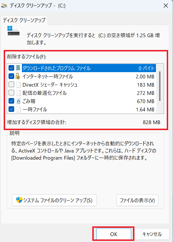Click the recycle bin icon beside ごみ箱
173x242 pixels.
tap(18, 101)
